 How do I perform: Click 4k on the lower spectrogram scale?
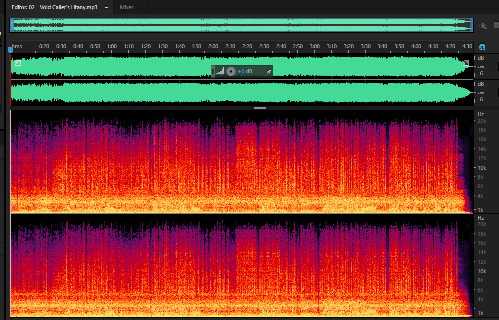point(480,299)
